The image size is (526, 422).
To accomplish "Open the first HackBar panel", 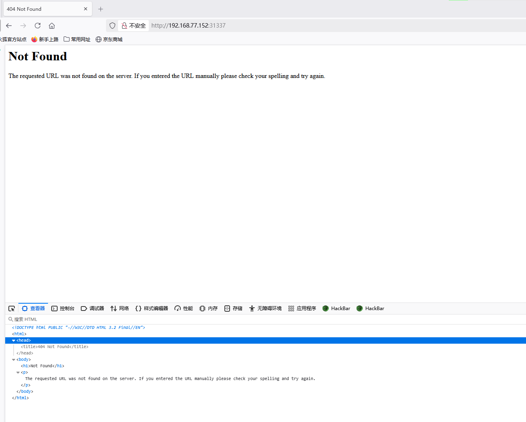I will point(336,309).
